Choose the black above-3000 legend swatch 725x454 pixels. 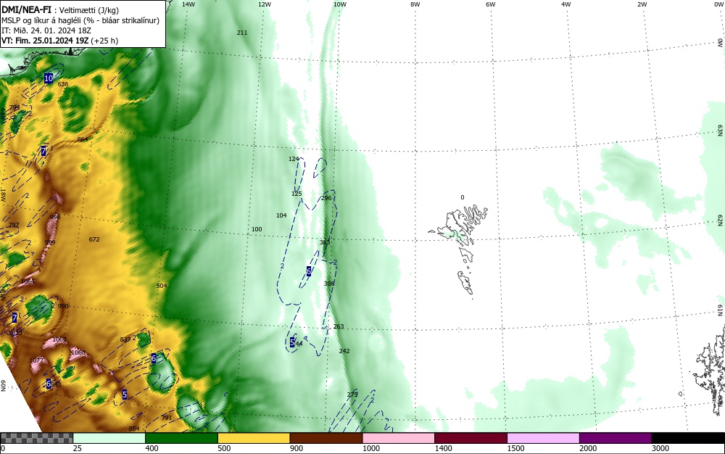(x=688, y=438)
